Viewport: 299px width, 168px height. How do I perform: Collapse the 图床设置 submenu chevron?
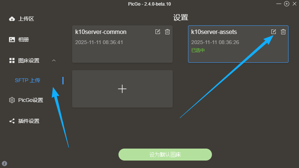click(54, 60)
